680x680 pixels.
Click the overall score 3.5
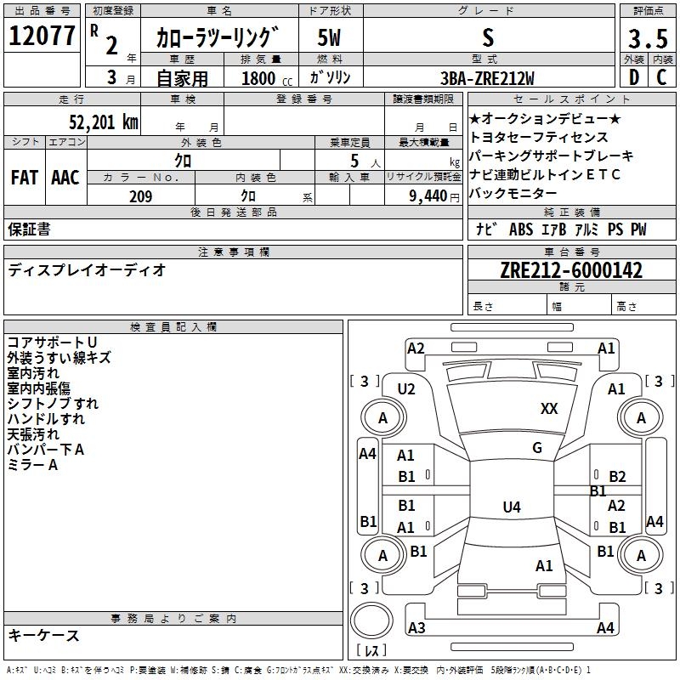coord(648,38)
